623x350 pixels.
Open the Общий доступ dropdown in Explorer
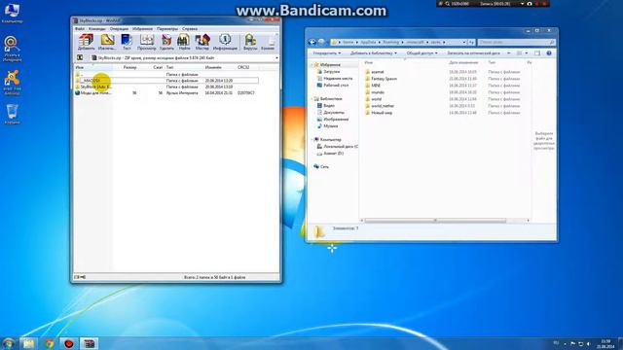(421, 53)
